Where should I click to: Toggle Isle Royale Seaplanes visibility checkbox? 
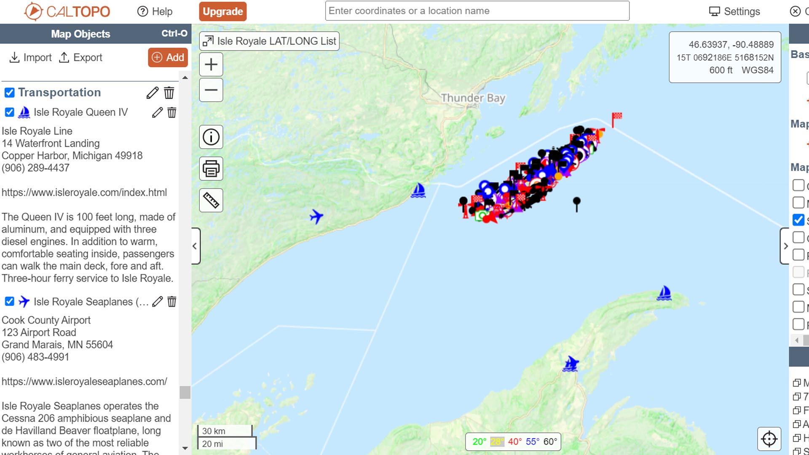coord(9,302)
